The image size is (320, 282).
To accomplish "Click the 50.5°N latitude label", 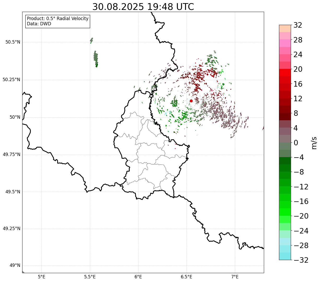I will (x=13, y=42).
